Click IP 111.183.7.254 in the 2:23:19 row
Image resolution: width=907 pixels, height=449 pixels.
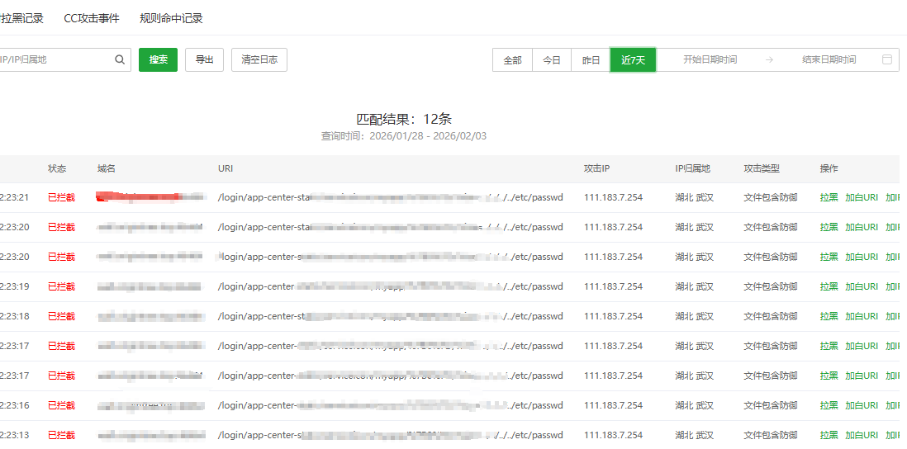613,286
